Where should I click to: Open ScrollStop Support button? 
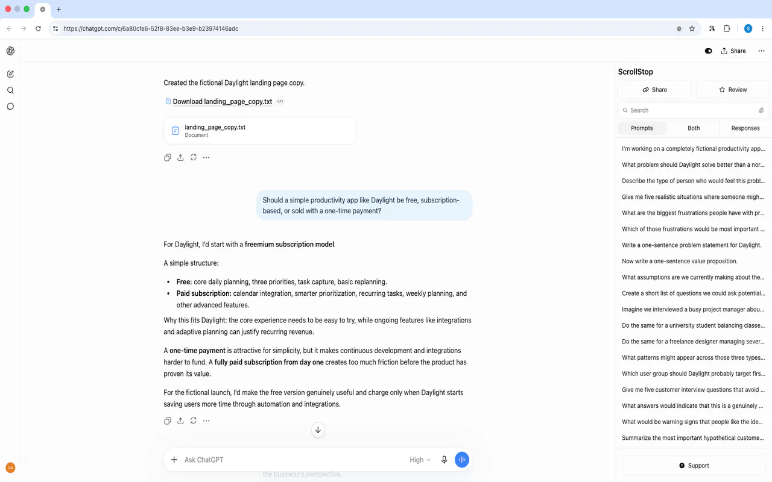click(x=694, y=466)
